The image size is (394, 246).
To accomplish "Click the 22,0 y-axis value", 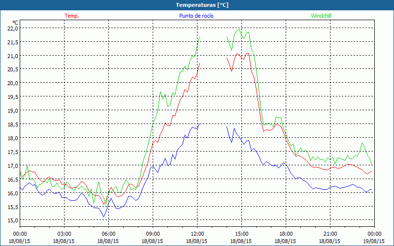I will tap(12, 29).
